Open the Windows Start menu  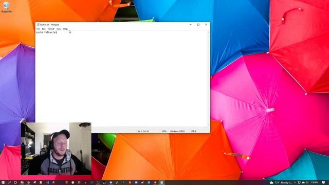(3, 182)
